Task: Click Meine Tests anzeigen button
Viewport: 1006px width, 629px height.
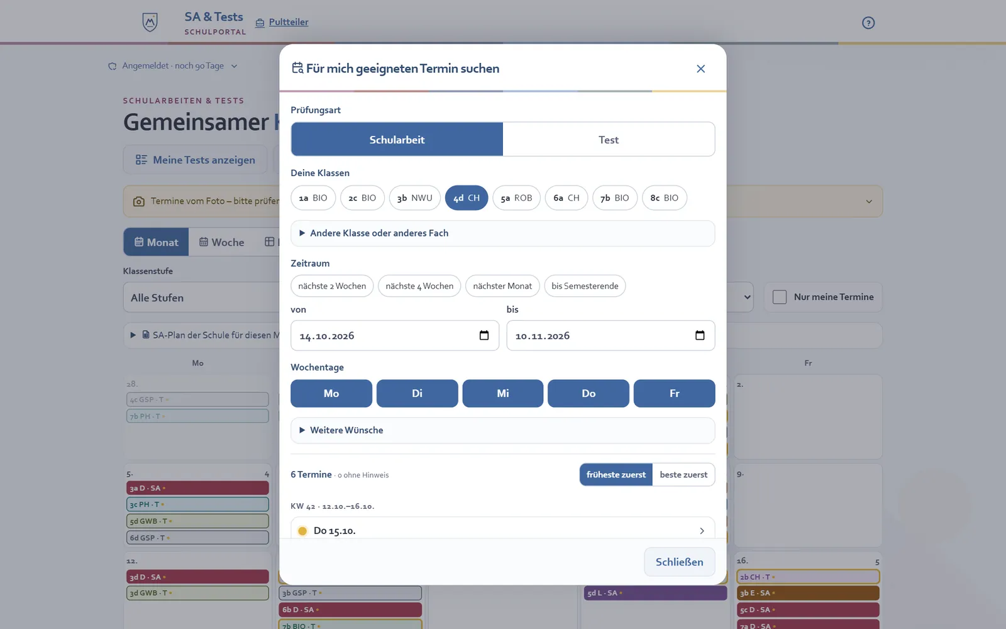Action: tap(196, 160)
